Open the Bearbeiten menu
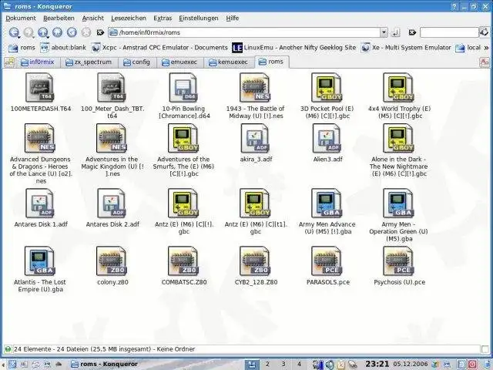 click(x=59, y=18)
